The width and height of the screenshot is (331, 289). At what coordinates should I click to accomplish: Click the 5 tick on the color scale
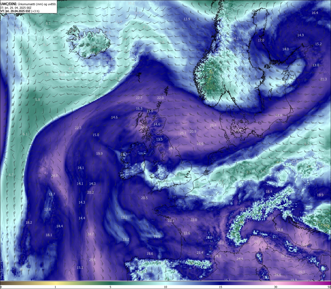click(110, 287)
